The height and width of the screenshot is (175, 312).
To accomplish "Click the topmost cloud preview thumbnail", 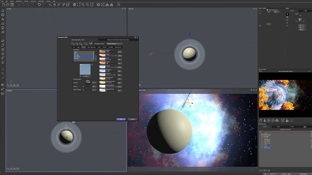I will point(102,52).
